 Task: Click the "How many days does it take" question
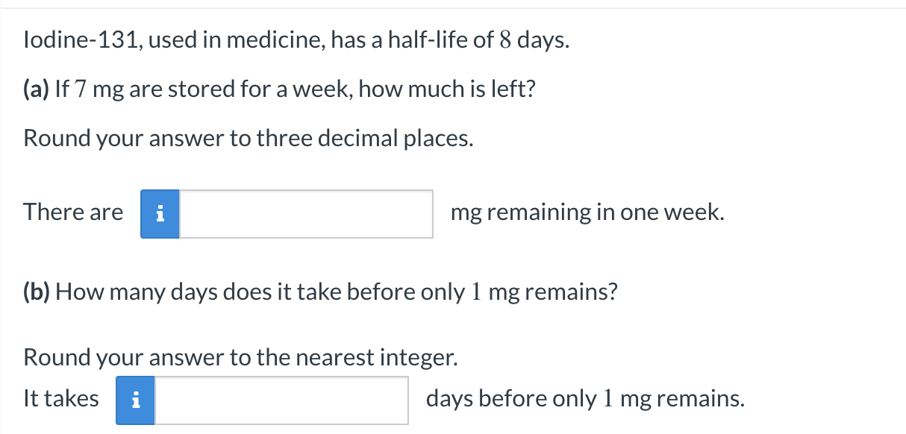pos(192,292)
